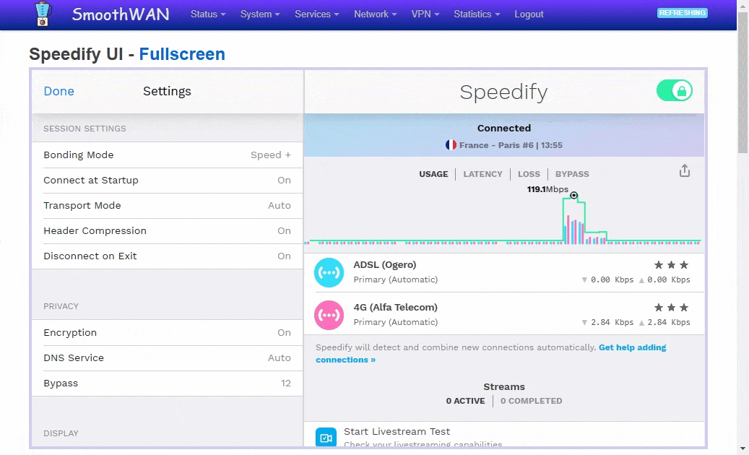Click the Start Livestream Test row
Screen dimensions: 749x455
tap(504, 435)
